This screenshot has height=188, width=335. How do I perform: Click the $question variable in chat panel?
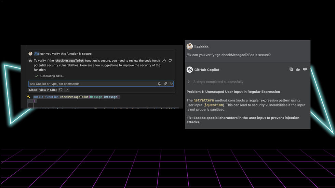tap(214, 105)
